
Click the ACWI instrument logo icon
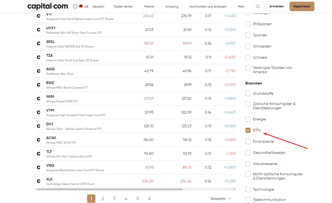[38, 140]
